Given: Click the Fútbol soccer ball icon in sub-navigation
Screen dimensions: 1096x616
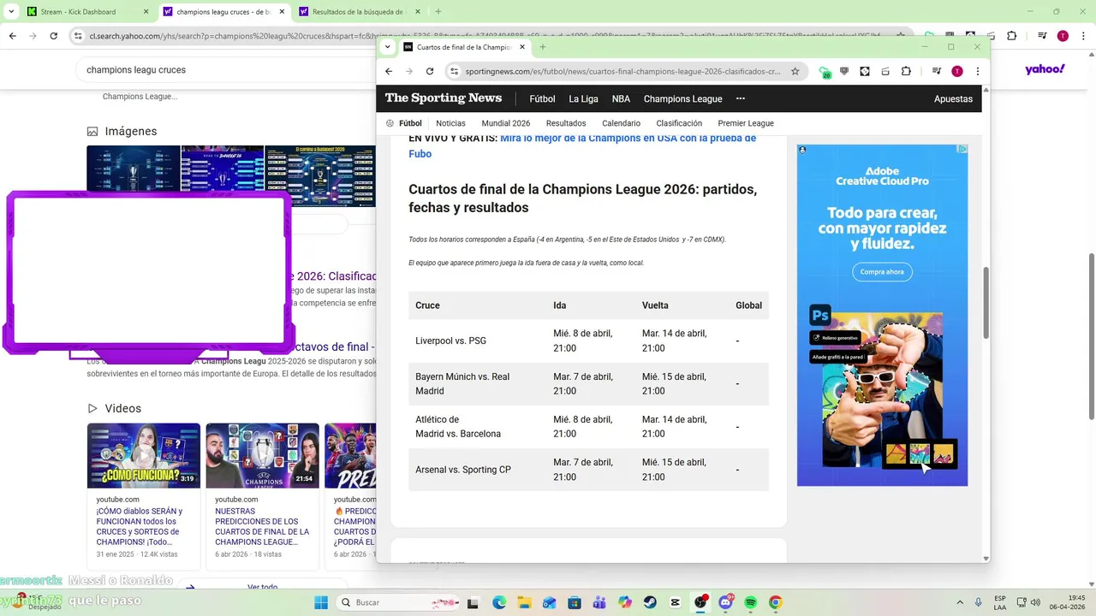Looking at the screenshot, I should (x=390, y=123).
